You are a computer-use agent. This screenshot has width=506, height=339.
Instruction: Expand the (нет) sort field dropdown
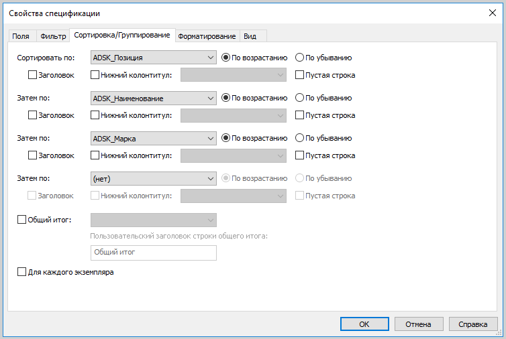pos(153,178)
